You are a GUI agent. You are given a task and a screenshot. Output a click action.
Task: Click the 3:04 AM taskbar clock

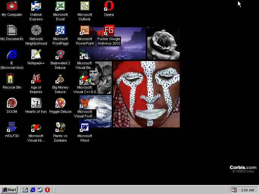[x=247, y=190]
